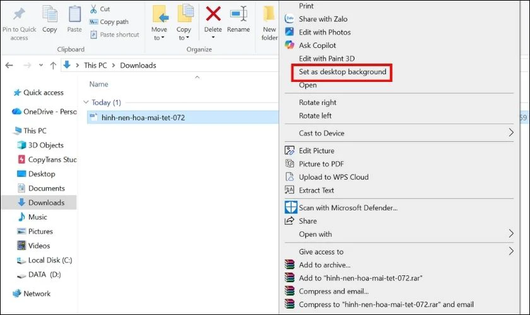Viewport: 530px width, 315px height.
Task: Click the Cut scissors icon
Action: pyautogui.click(x=93, y=9)
